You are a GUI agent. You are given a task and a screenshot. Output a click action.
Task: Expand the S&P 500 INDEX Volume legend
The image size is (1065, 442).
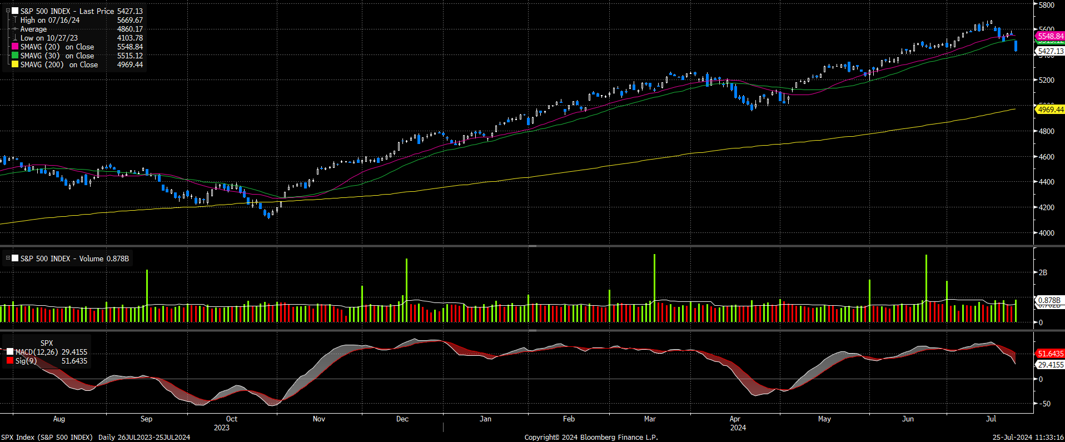coord(8,258)
